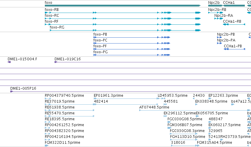
Task: Select the CCHa1 gene label
Action: pyautogui.click(x=229, y=3)
